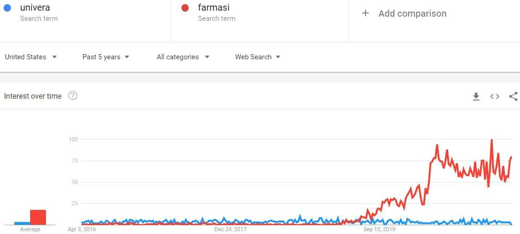
Task: Download the Interest over time chart data
Action: click(476, 96)
